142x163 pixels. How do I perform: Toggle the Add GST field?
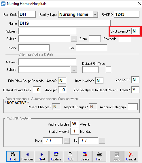[x=135, y=80]
